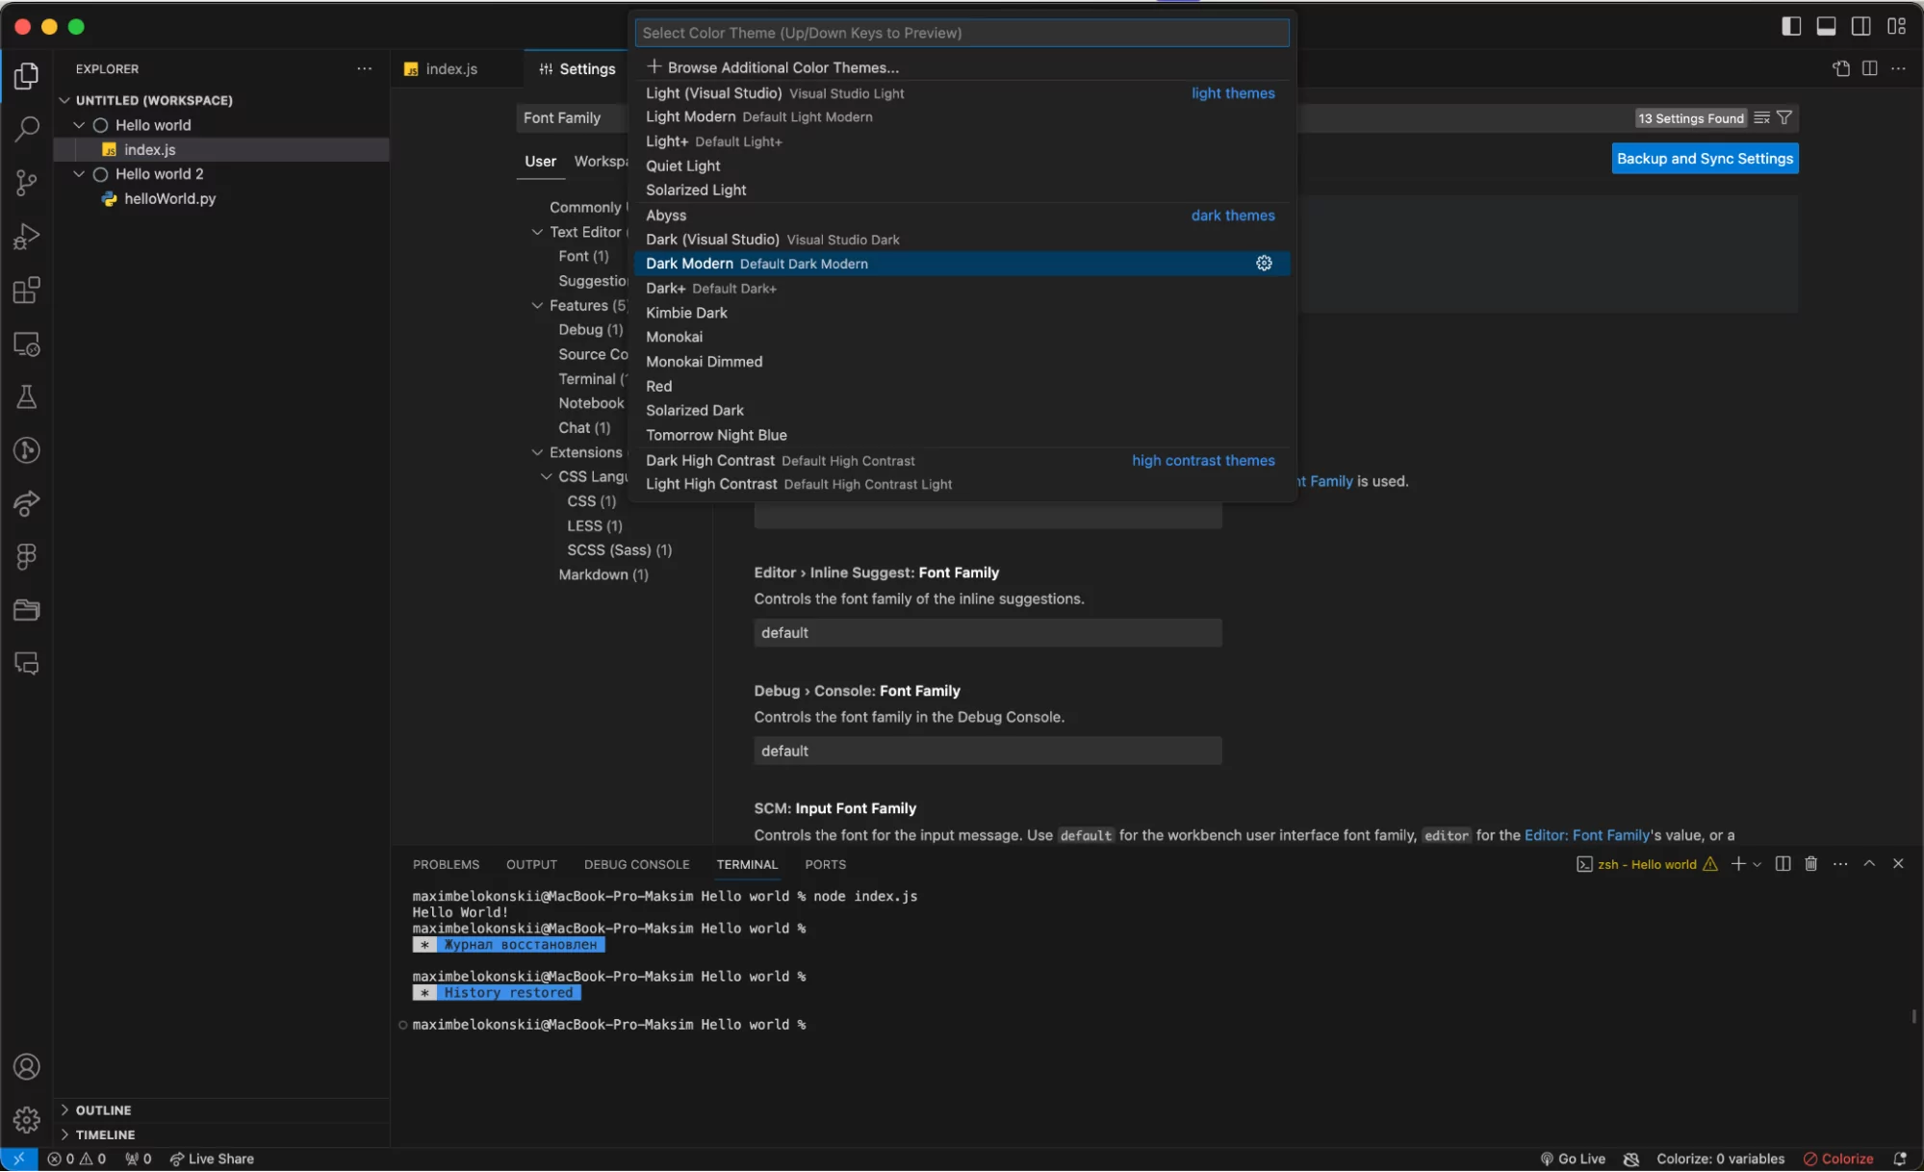
Task: Select the Monokai theme
Action: [x=674, y=337]
